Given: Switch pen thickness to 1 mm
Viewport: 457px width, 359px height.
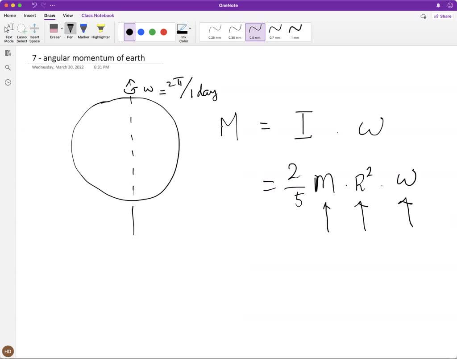Looking at the screenshot, I should (x=295, y=31).
